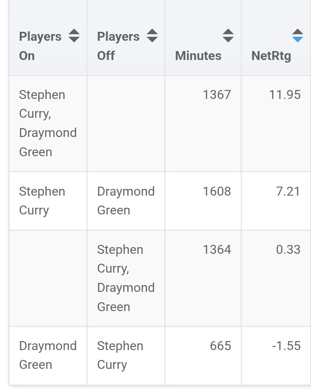This screenshot has height=389, width=311.
Task: Click the Players Off sort arrows
Action: coord(152,36)
